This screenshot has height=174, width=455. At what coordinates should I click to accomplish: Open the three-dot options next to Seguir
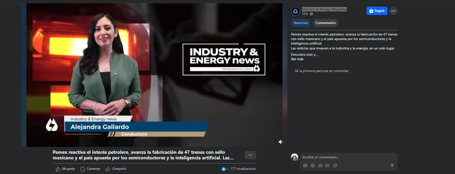tap(393, 11)
